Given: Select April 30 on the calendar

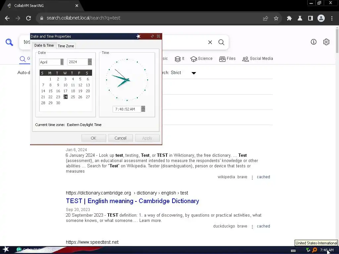Looking at the screenshot, I should 58,103.
